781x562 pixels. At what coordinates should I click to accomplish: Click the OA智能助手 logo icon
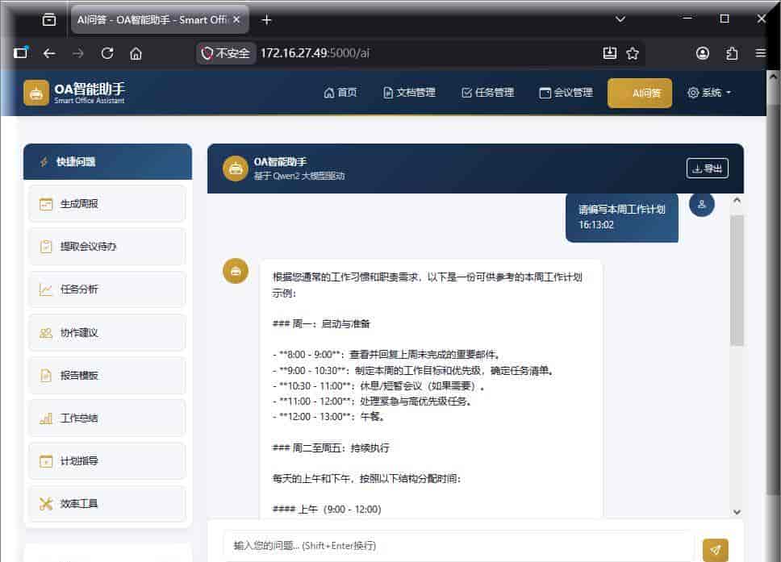[35, 93]
